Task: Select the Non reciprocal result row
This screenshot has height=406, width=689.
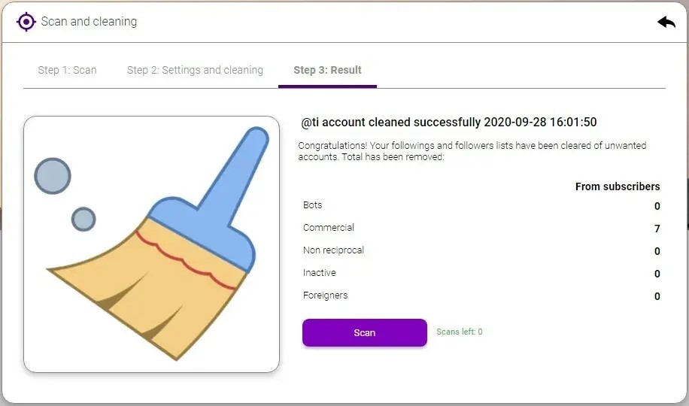Action: [481, 250]
